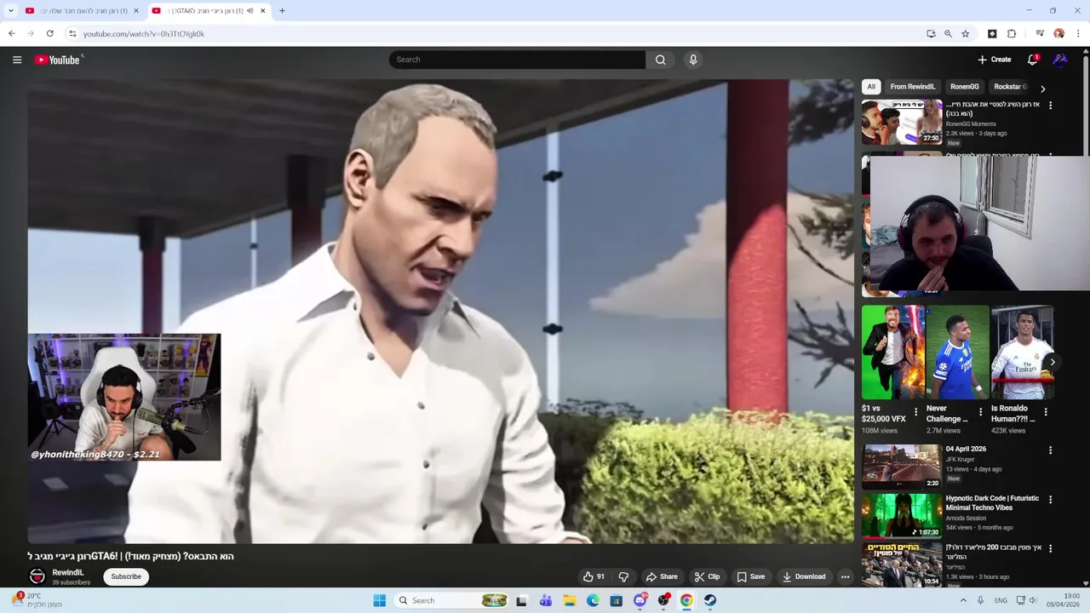Open YouTube notifications bell

pyautogui.click(x=1032, y=60)
